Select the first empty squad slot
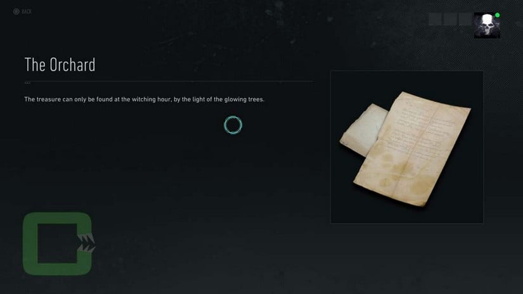Screen dimensions: 523x294 click(x=435, y=20)
